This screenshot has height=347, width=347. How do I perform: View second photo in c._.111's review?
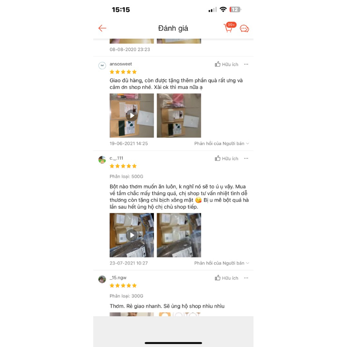click(x=179, y=235)
